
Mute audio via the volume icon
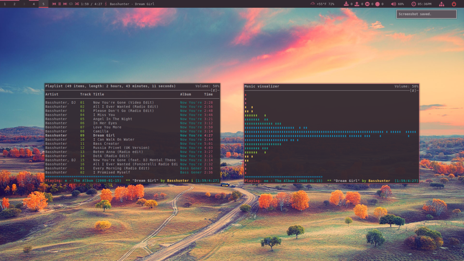point(394,4)
